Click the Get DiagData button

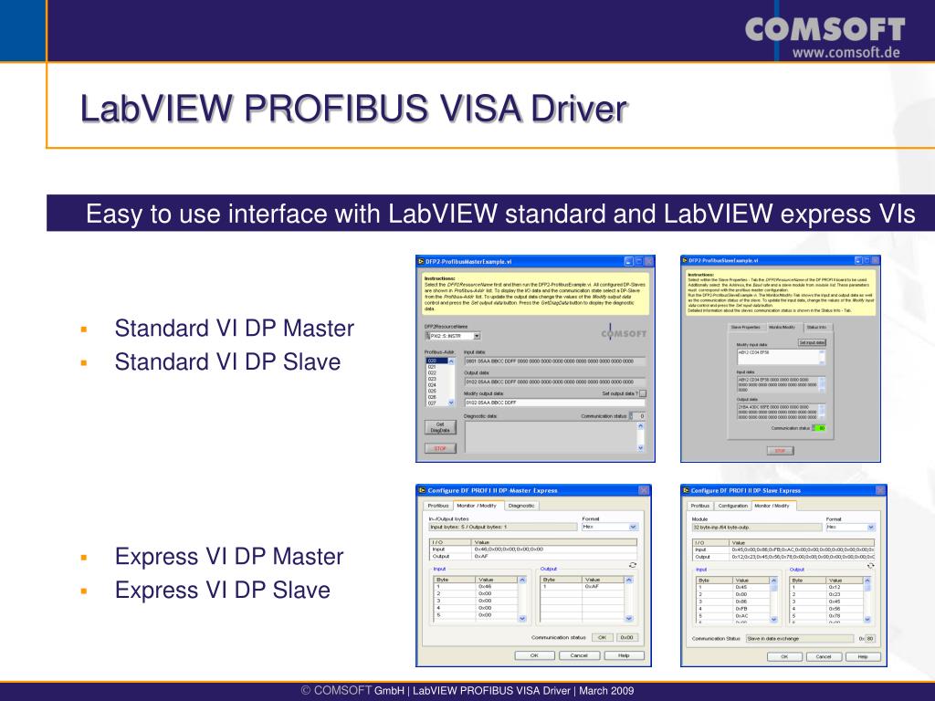click(440, 427)
